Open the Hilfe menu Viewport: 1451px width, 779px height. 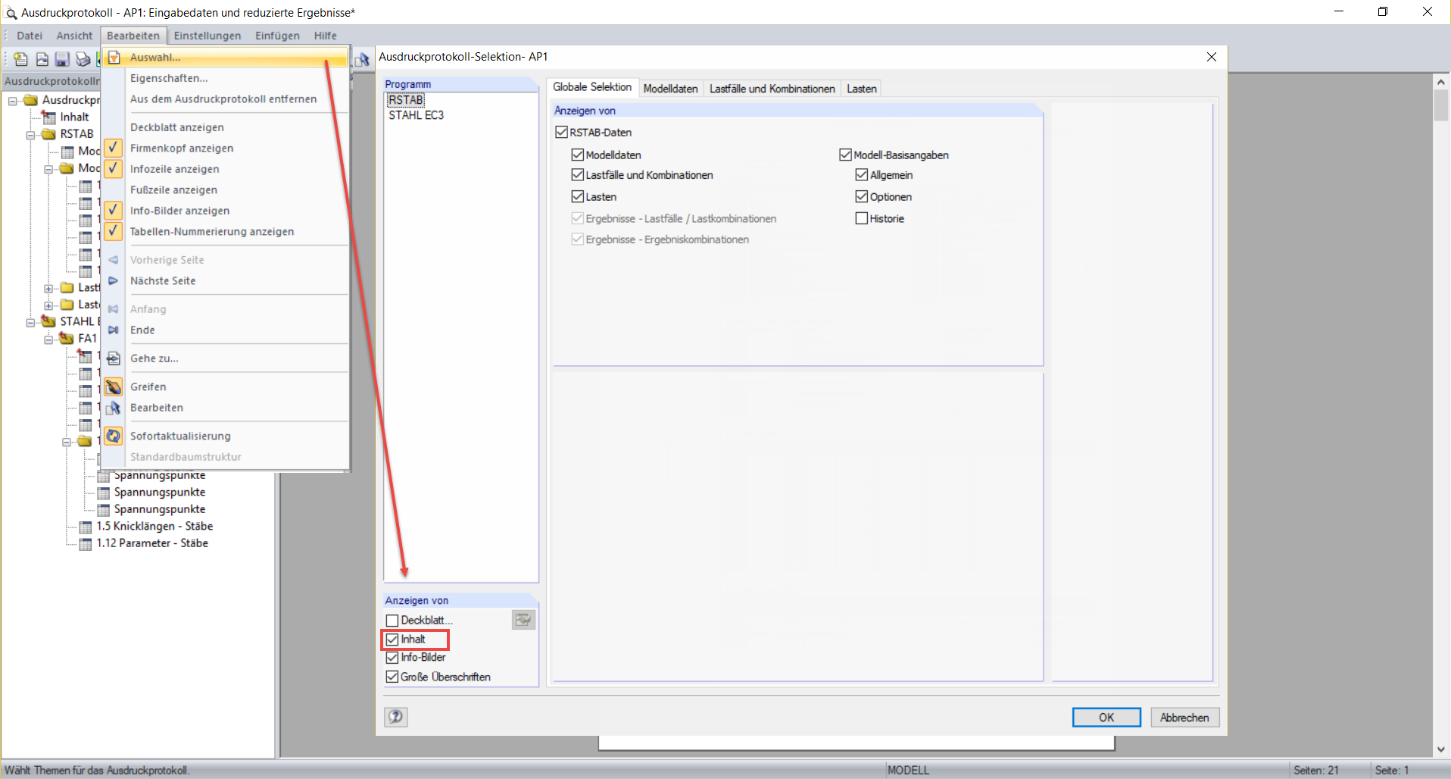(x=326, y=36)
